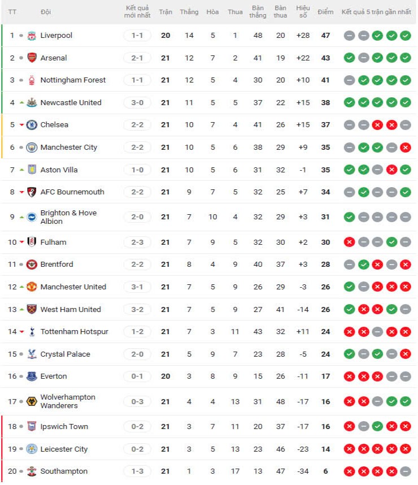This screenshot has height=485, width=418.
Task: Open Newcastle United team link
Action: pyautogui.click(x=71, y=103)
